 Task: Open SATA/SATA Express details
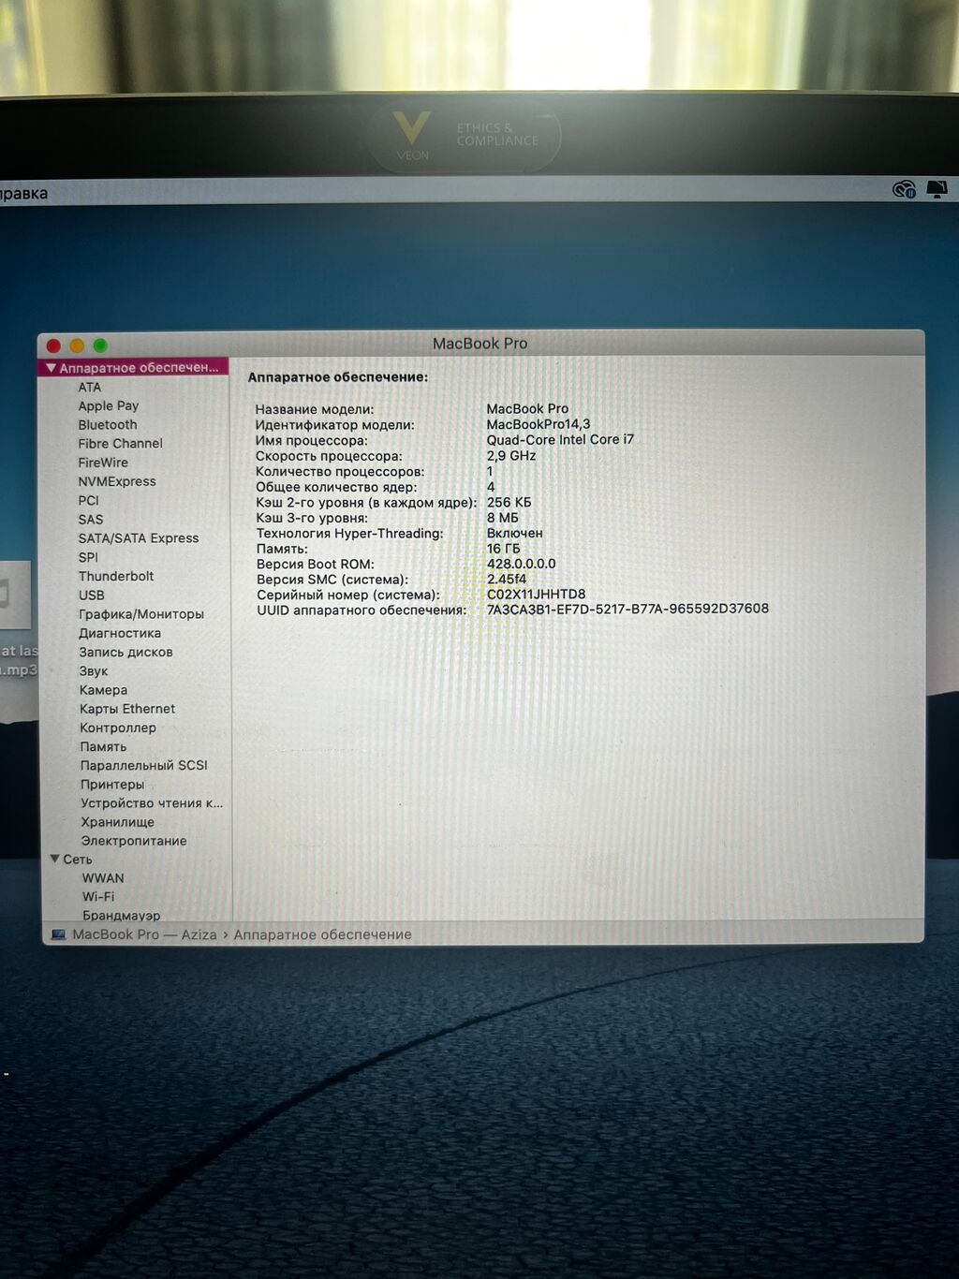pos(139,538)
